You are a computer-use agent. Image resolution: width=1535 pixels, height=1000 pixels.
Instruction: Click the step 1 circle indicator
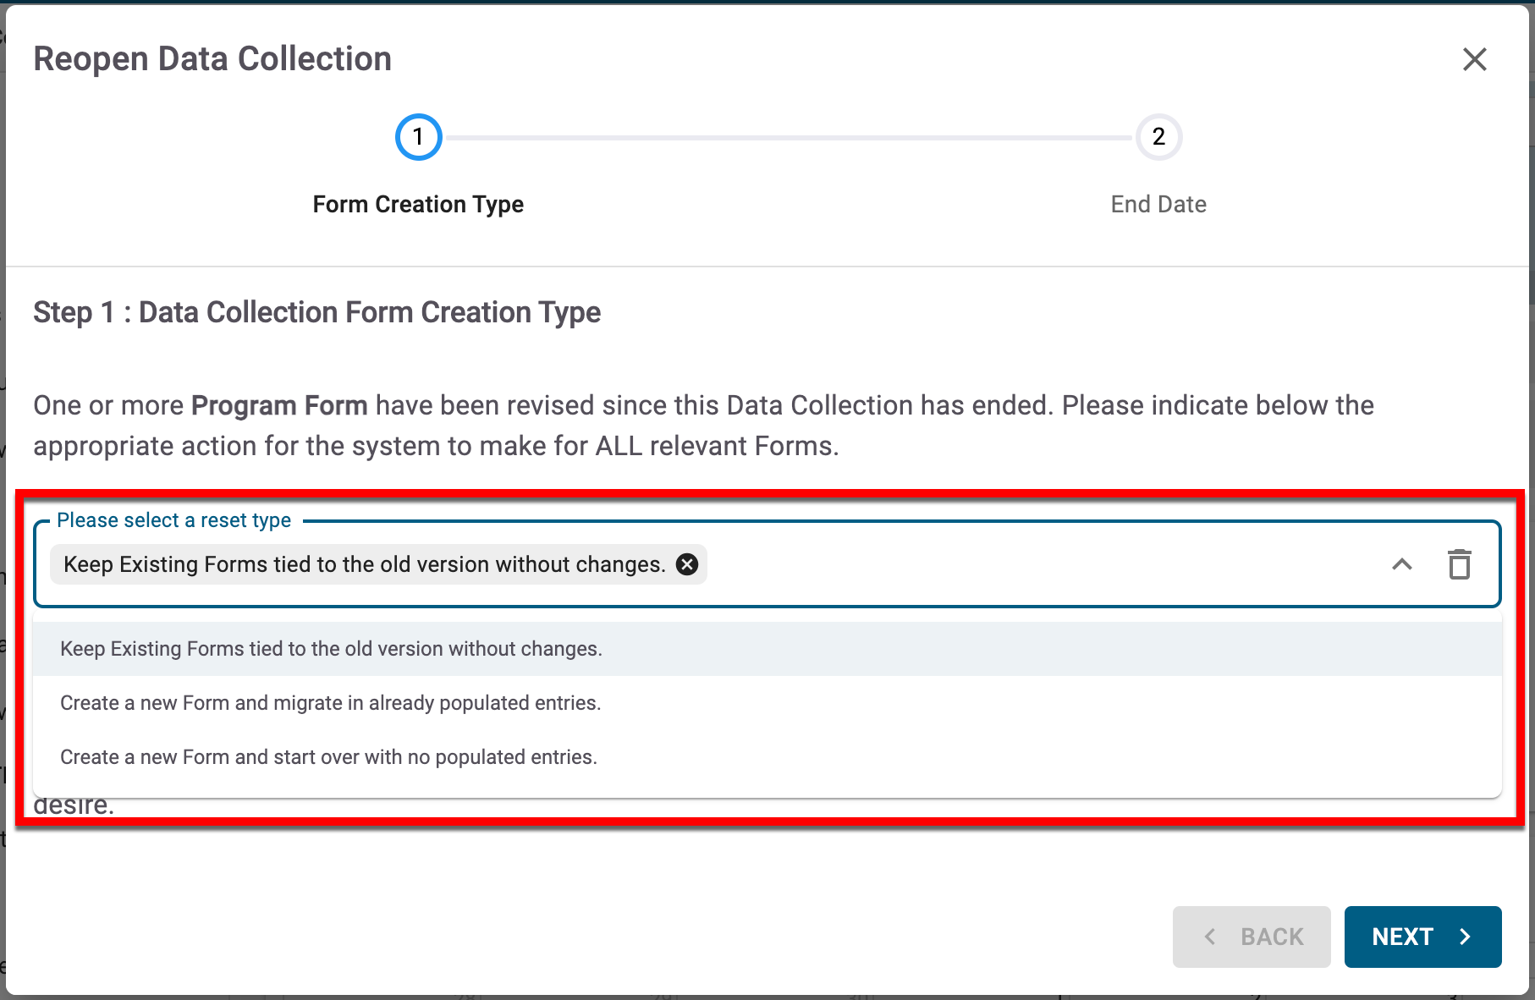(418, 137)
